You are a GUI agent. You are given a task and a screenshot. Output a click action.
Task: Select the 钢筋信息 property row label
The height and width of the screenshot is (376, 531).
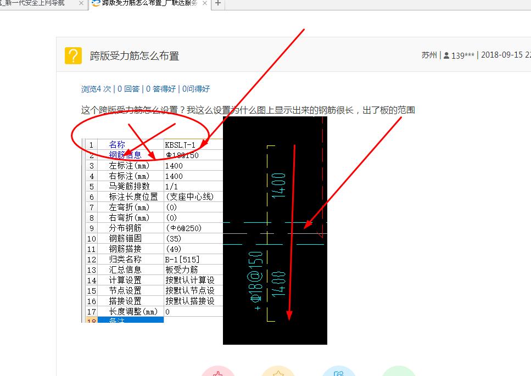click(125, 155)
